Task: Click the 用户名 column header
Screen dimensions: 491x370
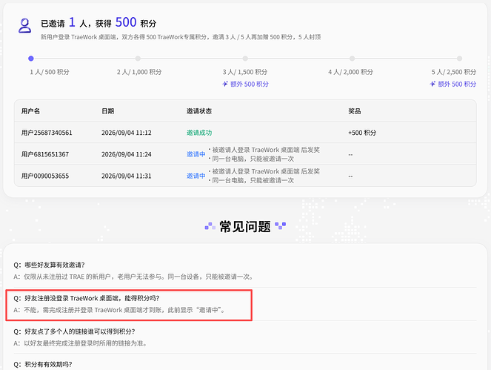Action: [x=30, y=111]
